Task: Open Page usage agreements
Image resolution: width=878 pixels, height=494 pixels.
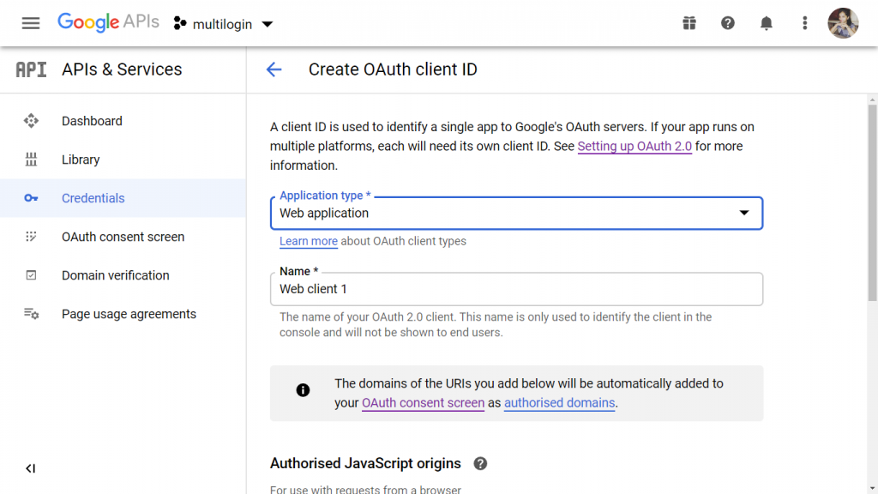Action: click(129, 314)
